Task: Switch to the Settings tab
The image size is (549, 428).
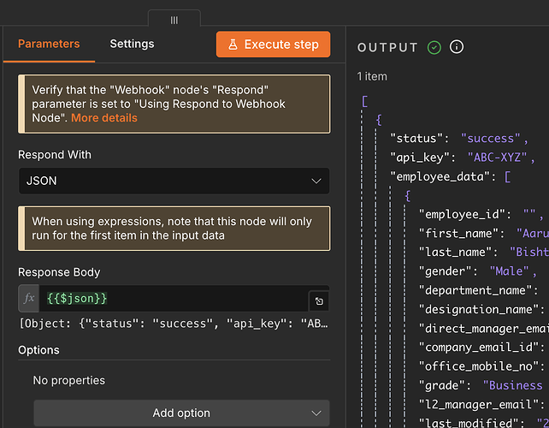Action: click(132, 44)
